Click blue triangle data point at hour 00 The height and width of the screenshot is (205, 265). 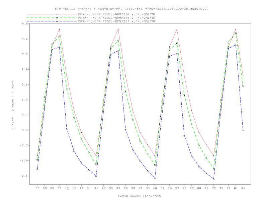37,169
